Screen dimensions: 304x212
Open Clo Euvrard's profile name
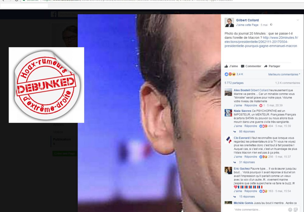[x=242, y=138]
